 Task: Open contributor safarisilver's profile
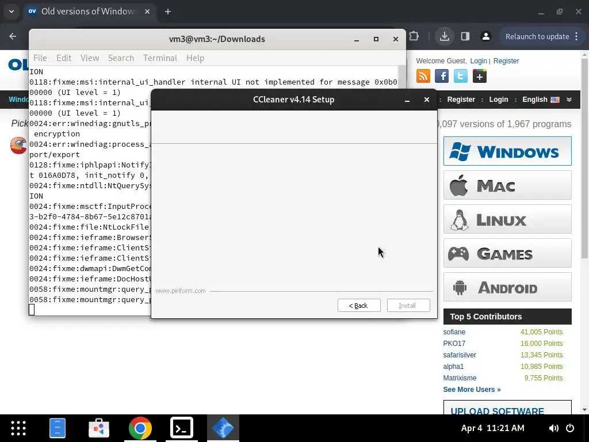tap(460, 355)
